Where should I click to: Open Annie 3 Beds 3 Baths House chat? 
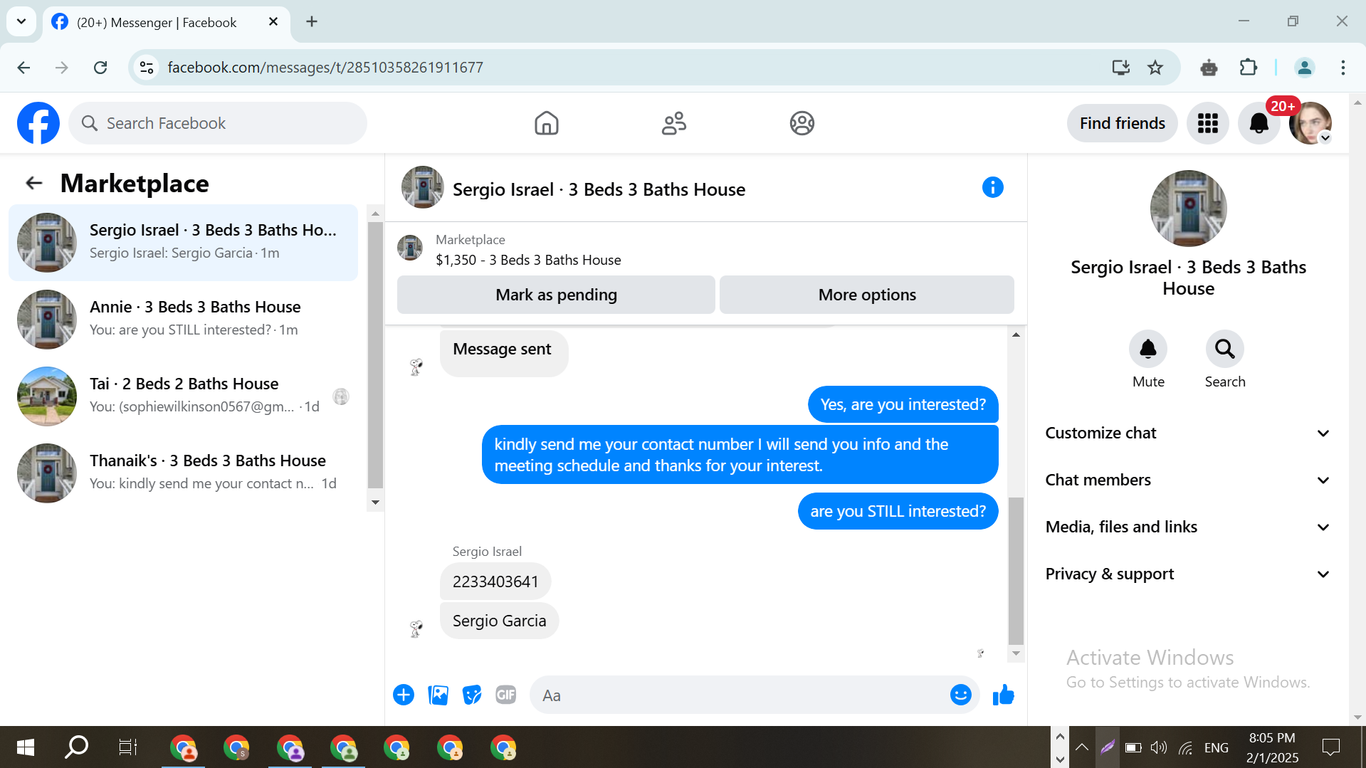(x=184, y=320)
